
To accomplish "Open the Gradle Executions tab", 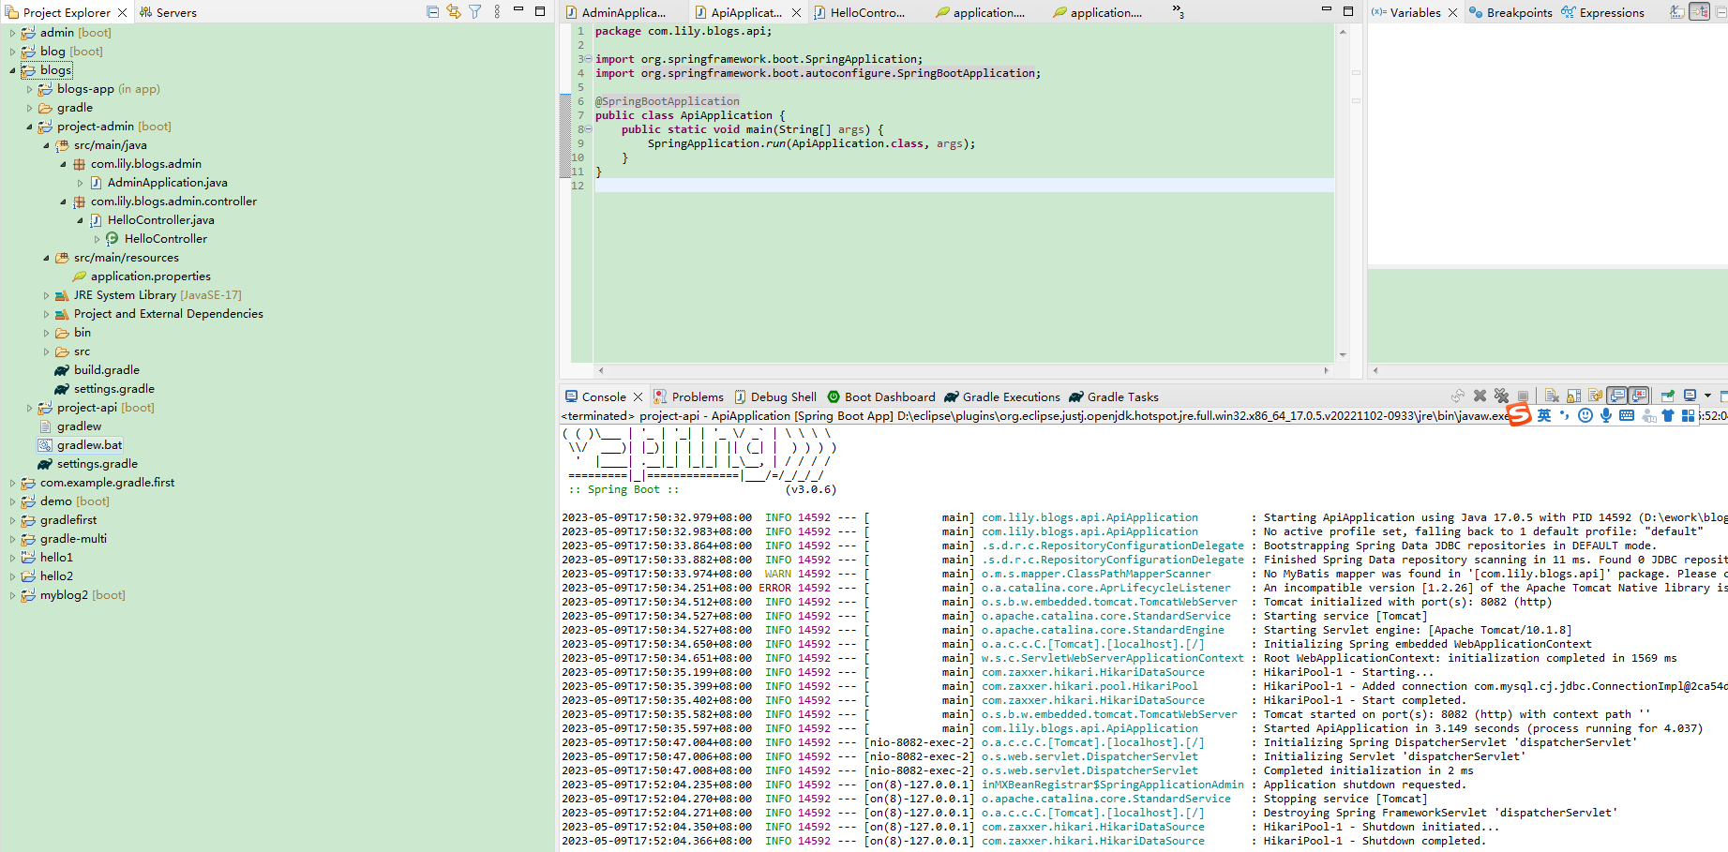I will (x=1002, y=396).
